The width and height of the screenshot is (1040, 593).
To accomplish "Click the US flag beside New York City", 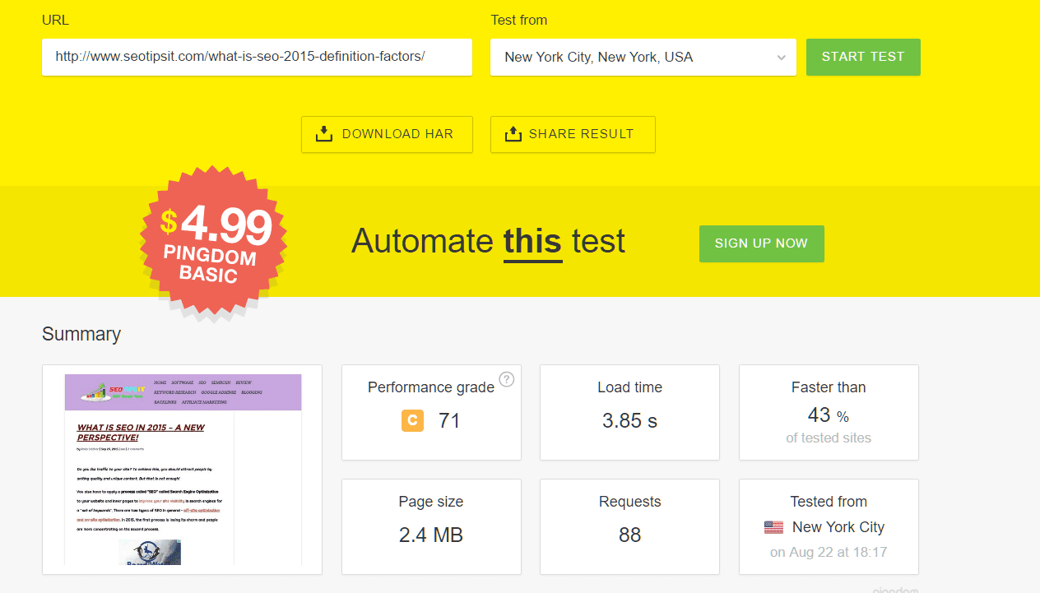I will click(x=773, y=527).
